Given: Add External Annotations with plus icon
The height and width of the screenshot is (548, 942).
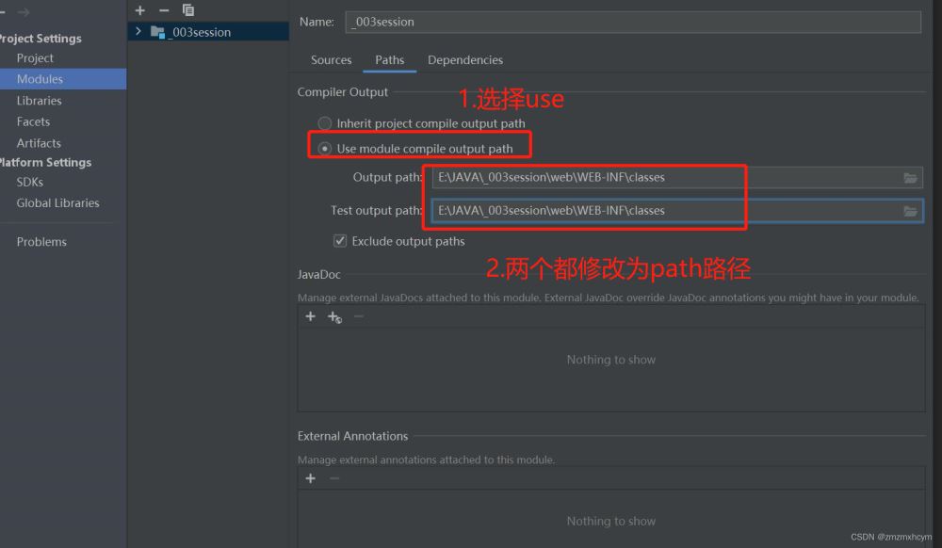Looking at the screenshot, I should (x=310, y=479).
